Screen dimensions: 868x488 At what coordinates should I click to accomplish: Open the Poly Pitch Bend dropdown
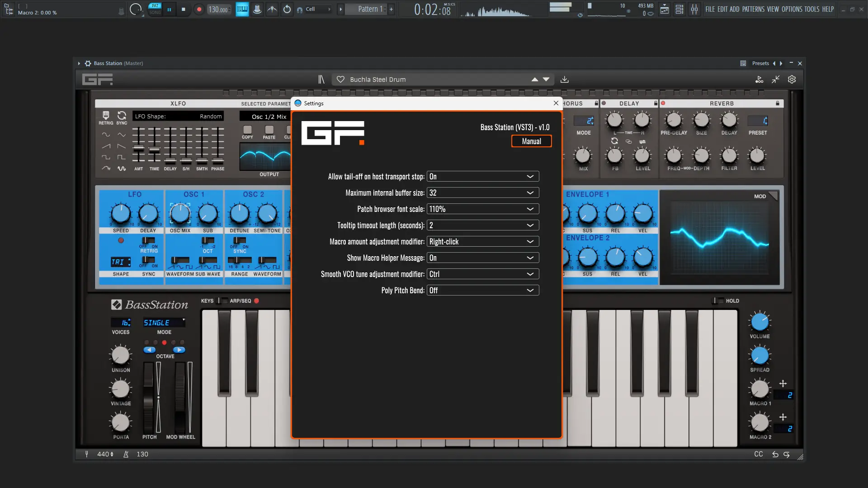tap(482, 291)
